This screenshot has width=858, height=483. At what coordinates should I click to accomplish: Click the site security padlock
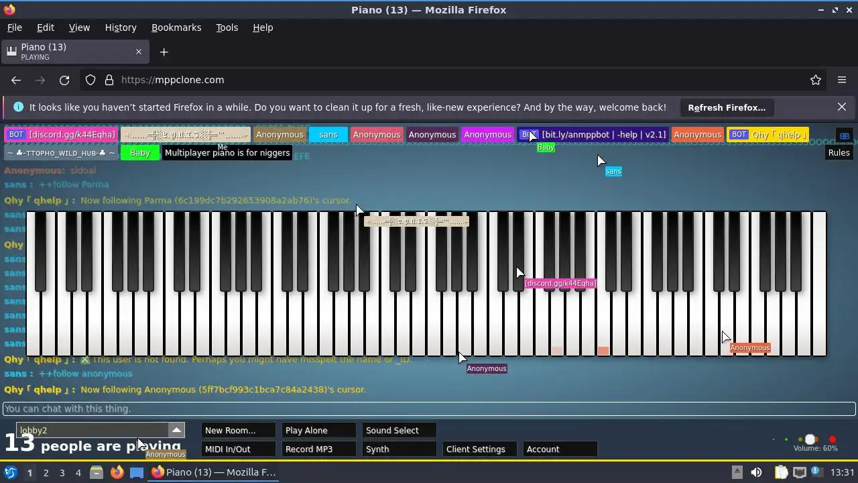coord(109,80)
